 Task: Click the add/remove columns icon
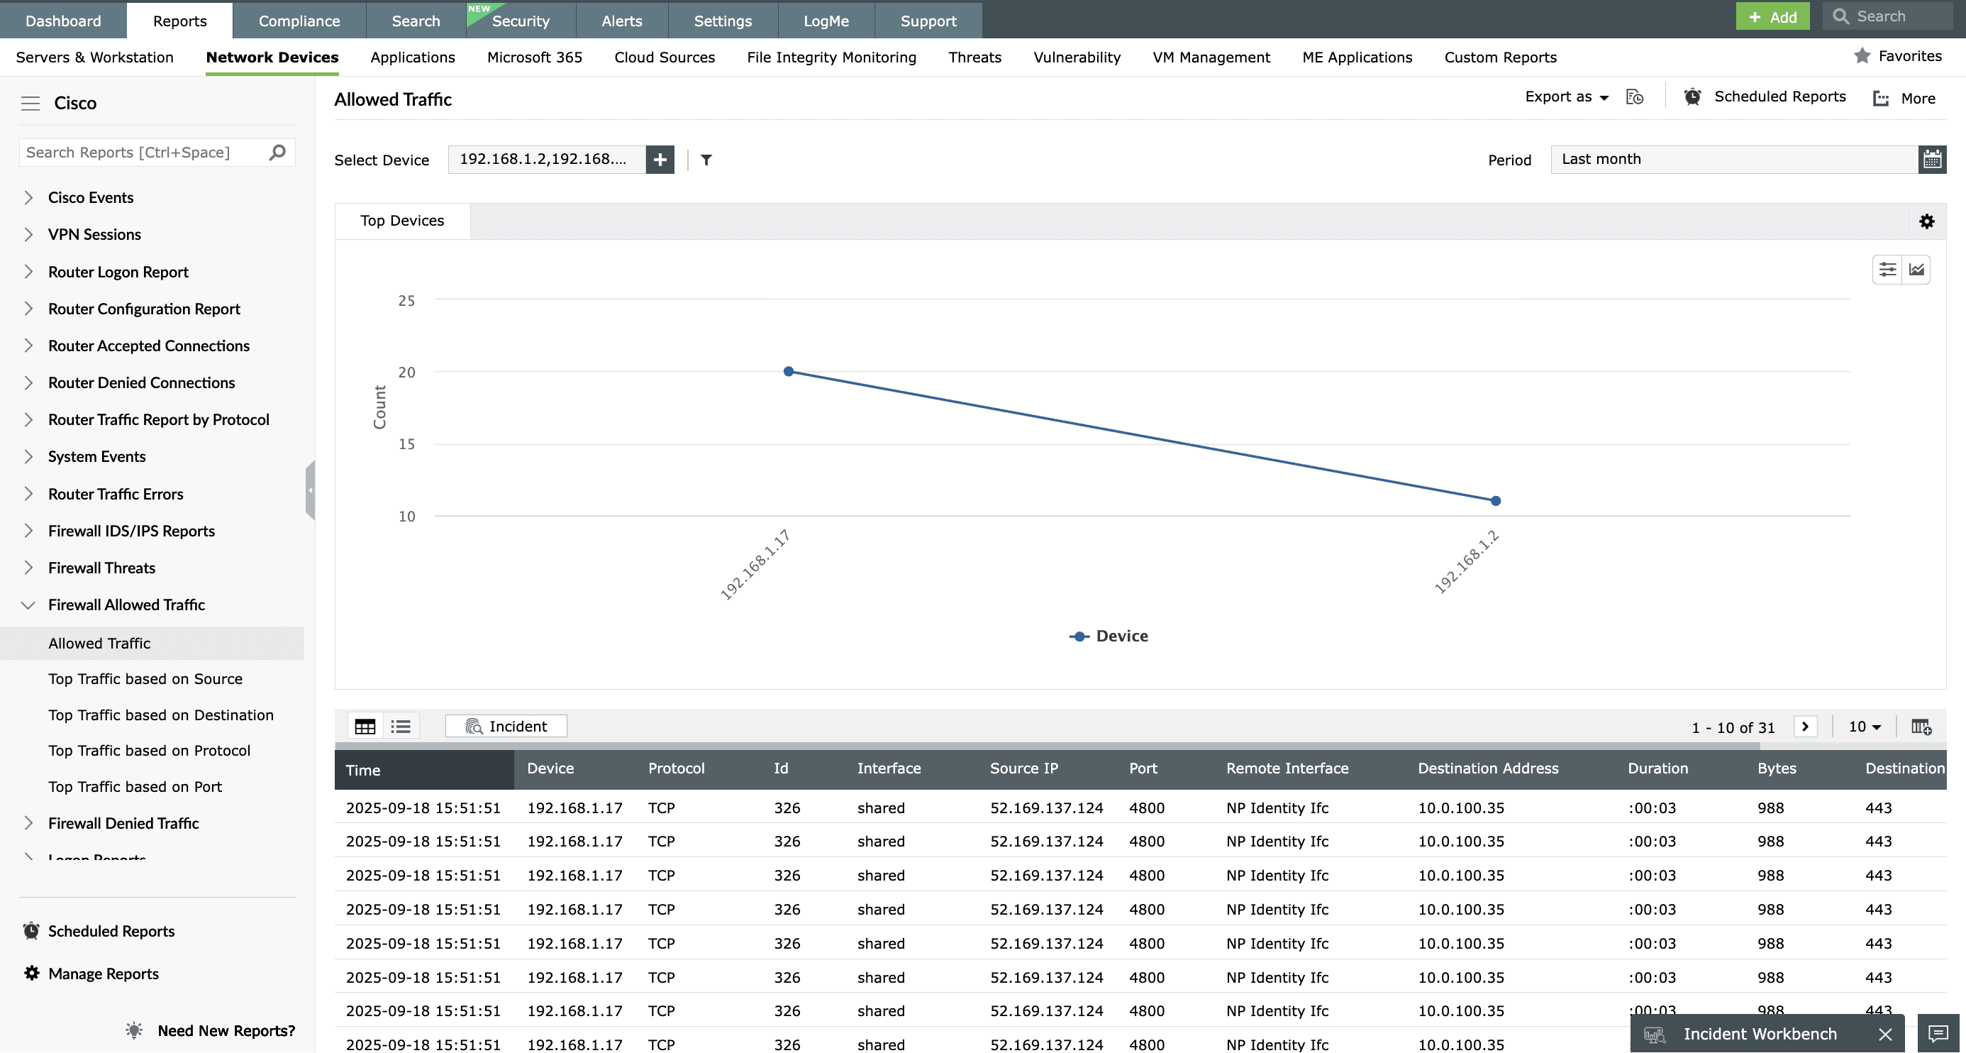tap(1921, 727)
